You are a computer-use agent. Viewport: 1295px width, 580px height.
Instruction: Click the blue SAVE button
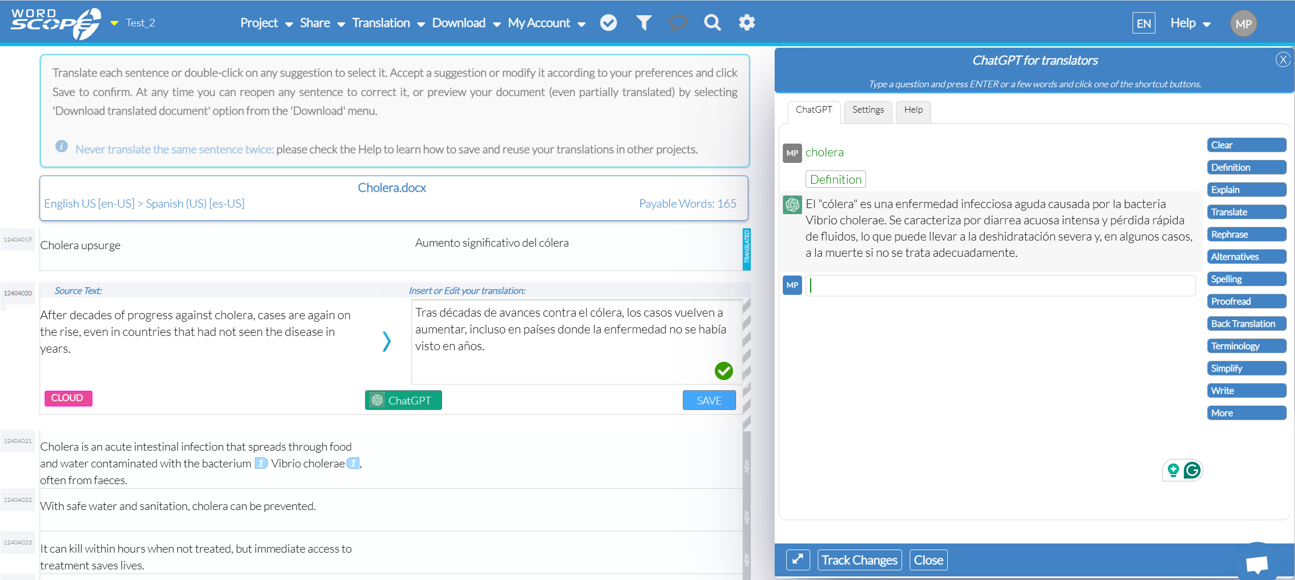tap(709, 400)
